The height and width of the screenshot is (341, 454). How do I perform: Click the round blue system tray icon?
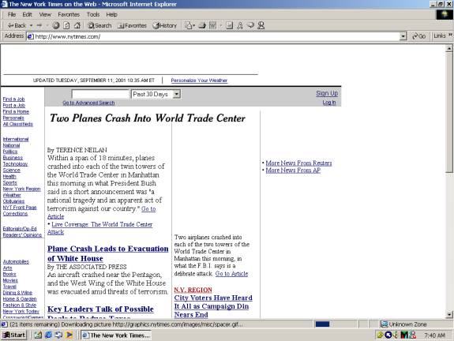pyautogui.click(x=388, y=335)
